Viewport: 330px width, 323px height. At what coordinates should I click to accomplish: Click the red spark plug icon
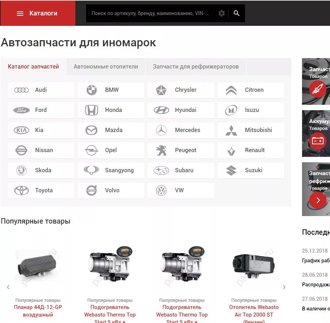click(x=317, y=89)
